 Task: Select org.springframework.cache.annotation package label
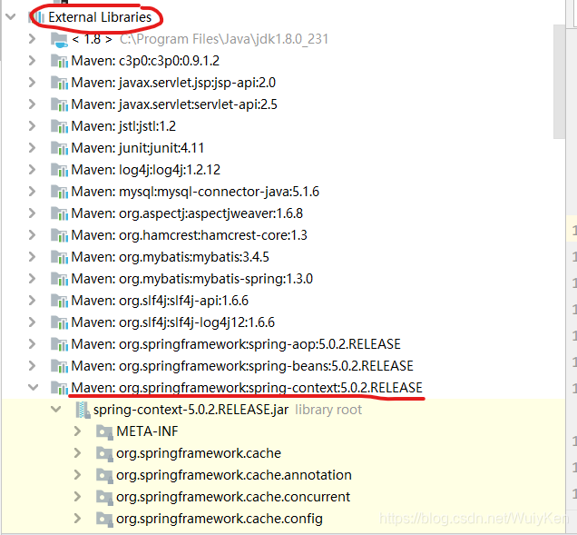tap(234, 474)
